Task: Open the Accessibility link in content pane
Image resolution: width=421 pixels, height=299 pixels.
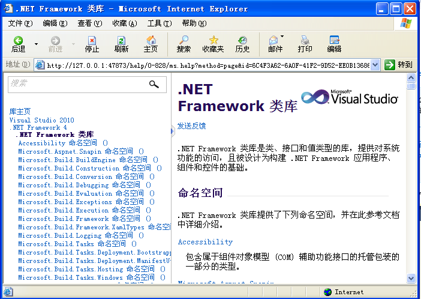Action: pyautogui.click(x=205, y=242)
